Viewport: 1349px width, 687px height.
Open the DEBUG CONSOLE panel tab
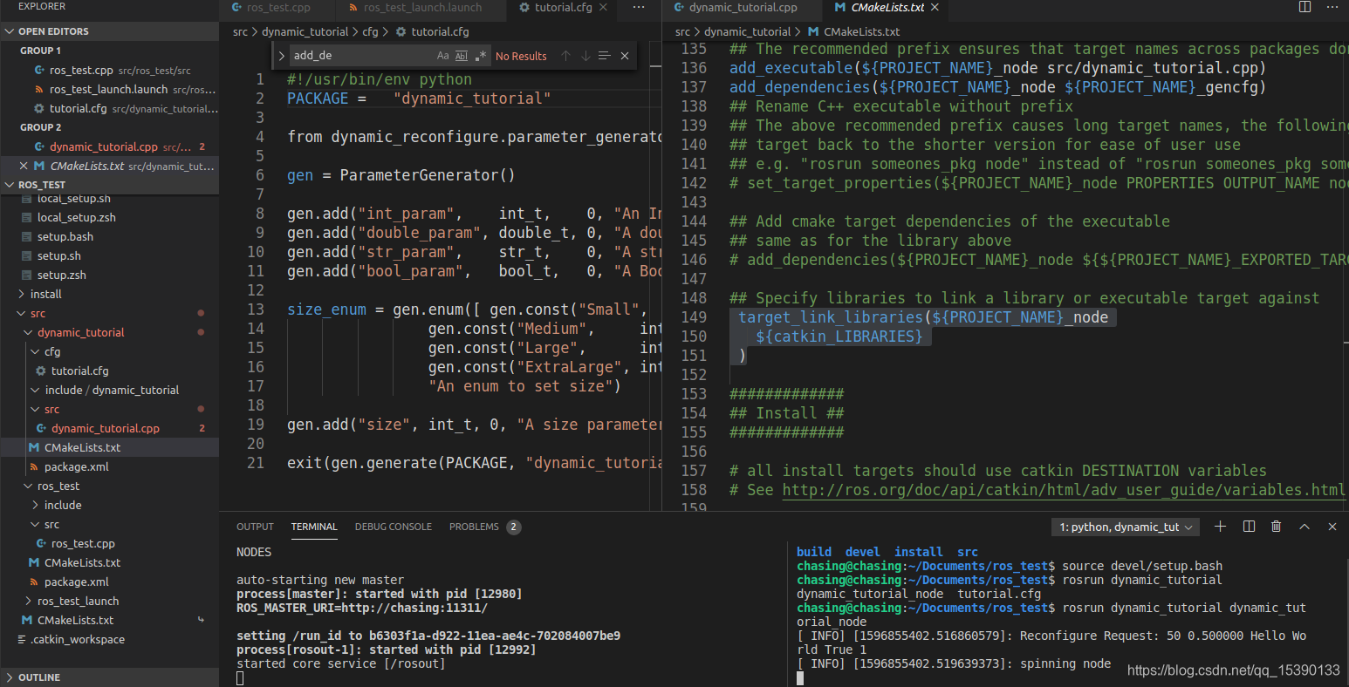click(x=394, y=527)
